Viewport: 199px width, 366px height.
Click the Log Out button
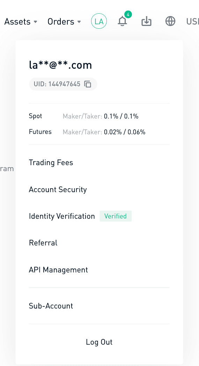pos(99,342)
